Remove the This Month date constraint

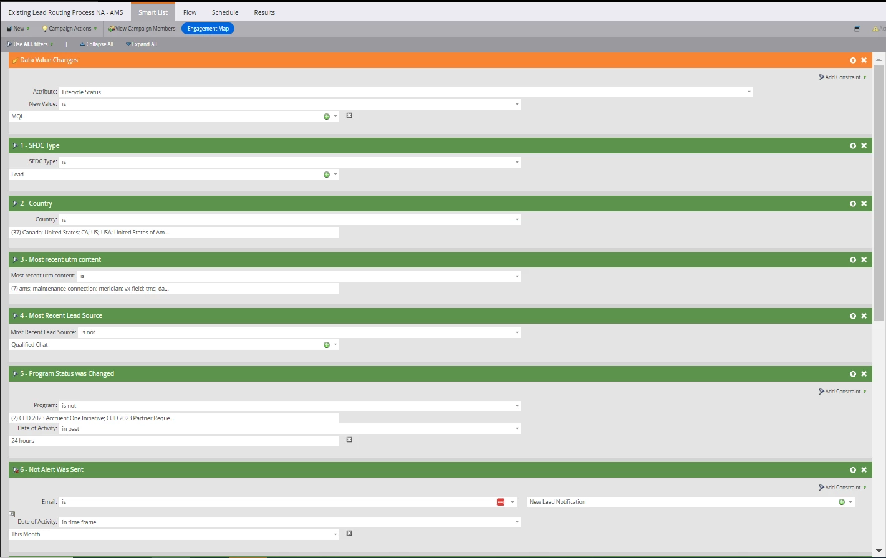(x=349, y=533)
